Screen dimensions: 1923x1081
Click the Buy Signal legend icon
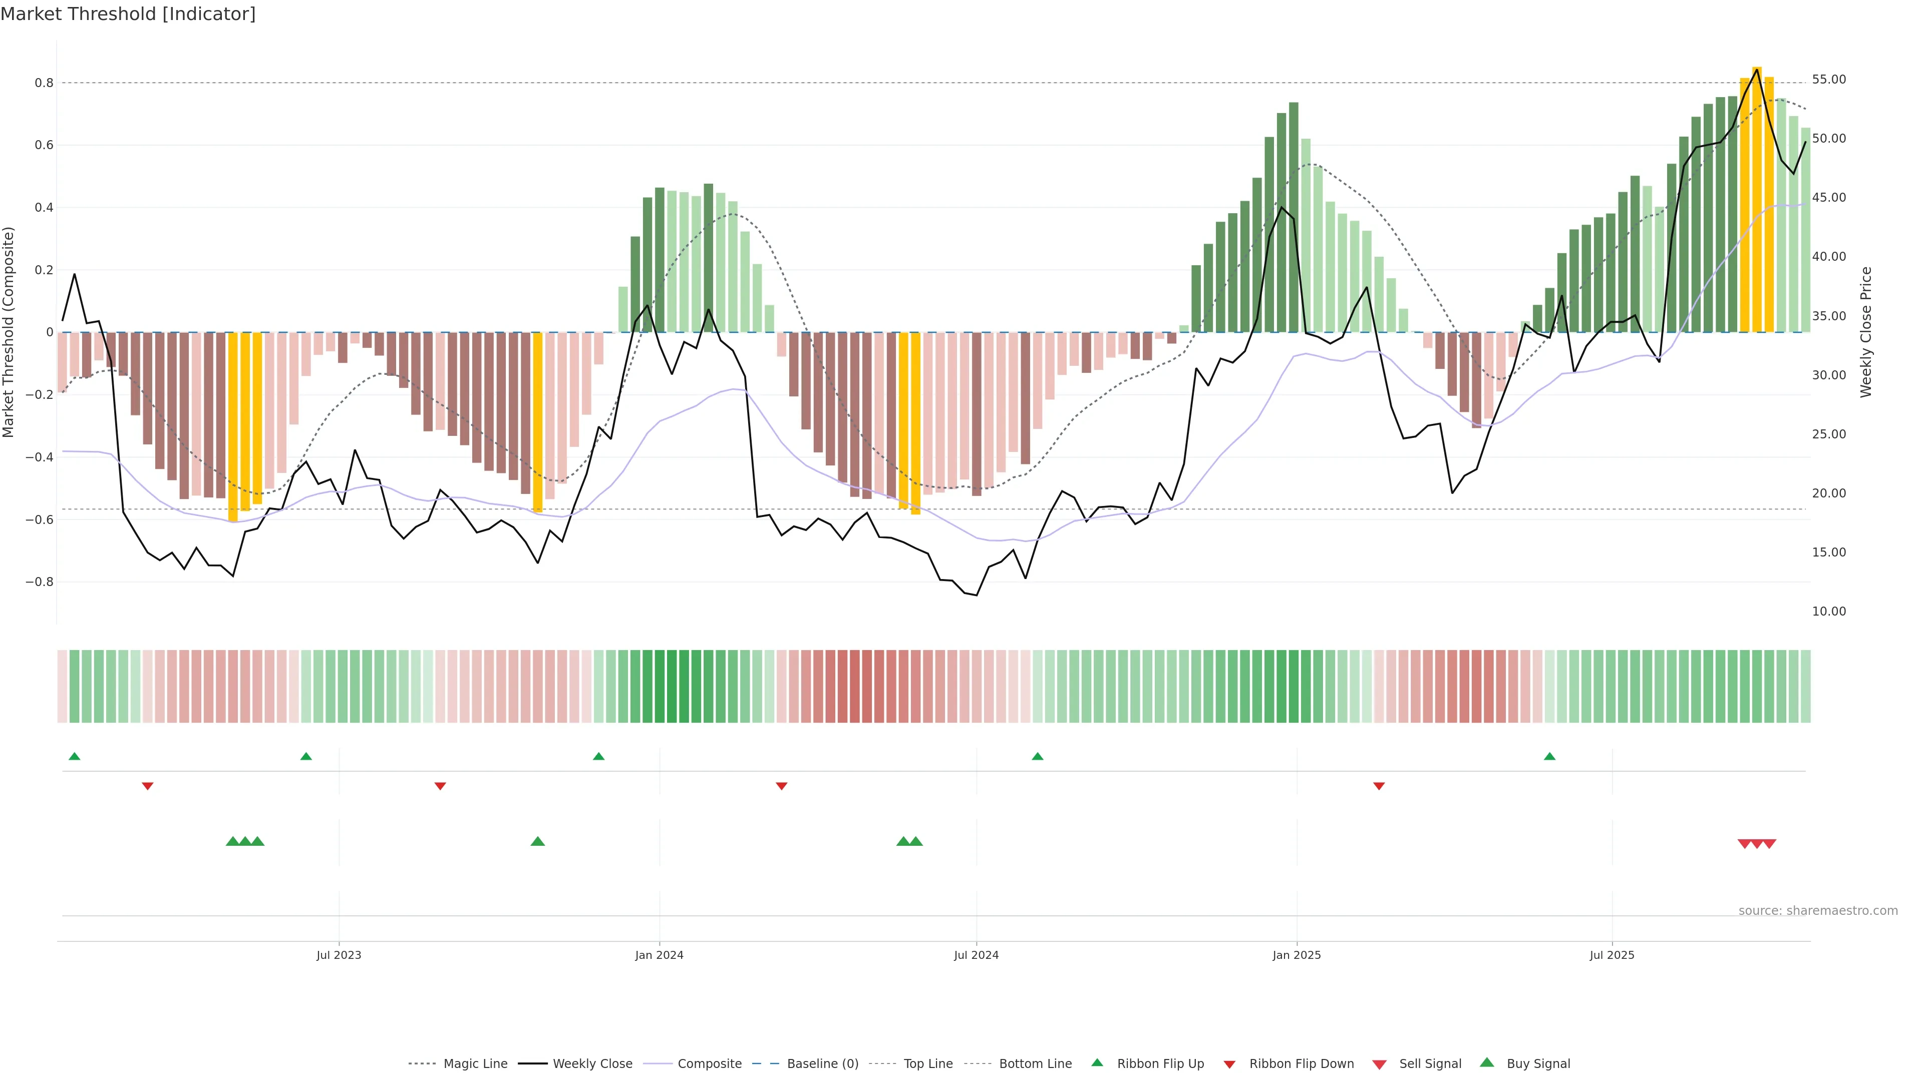1487,1063
